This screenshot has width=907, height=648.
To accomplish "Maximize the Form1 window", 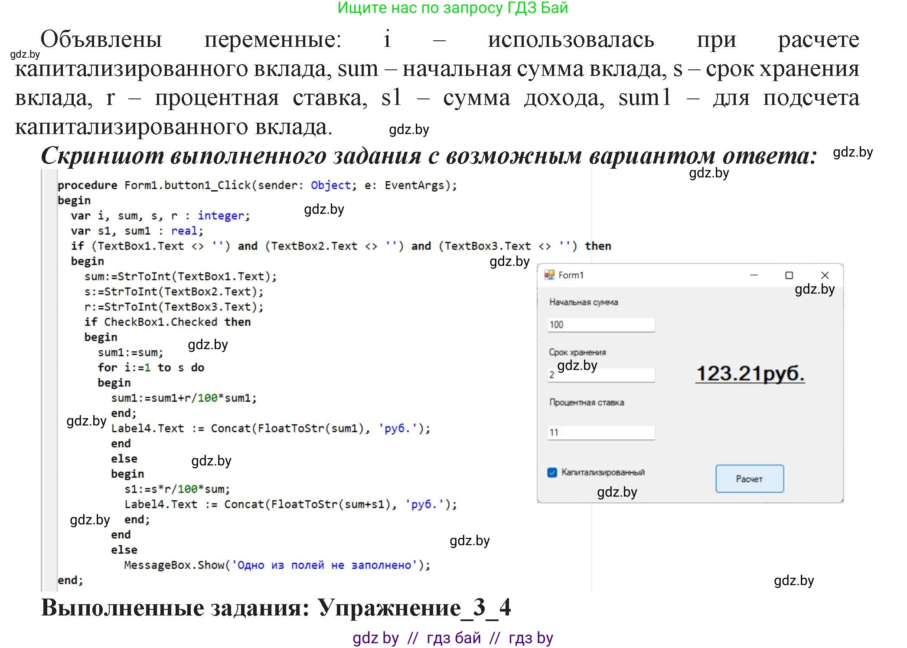I will point(789,275).
